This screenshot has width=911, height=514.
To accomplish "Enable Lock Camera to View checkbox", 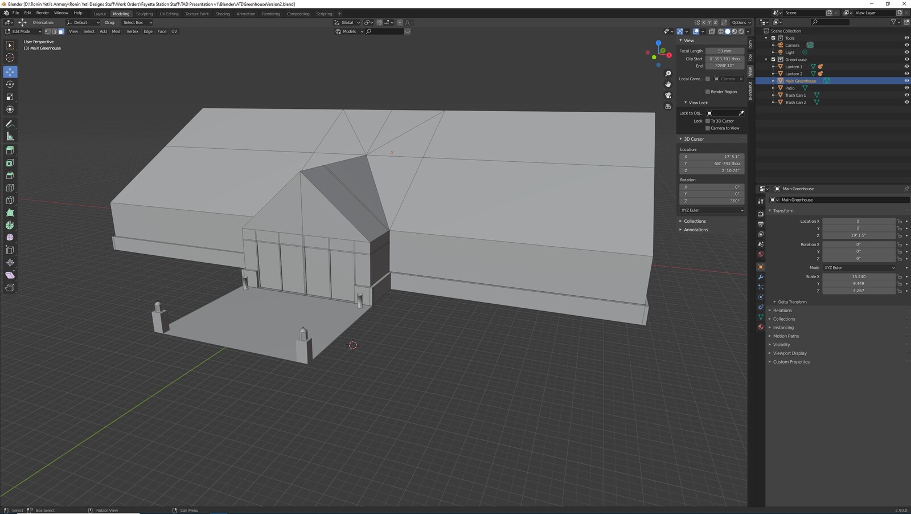I will pos(708,128).
